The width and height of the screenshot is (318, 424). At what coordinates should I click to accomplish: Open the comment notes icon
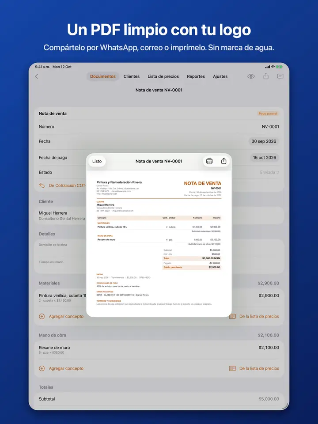pyautogui.click(x=280, y=76)
